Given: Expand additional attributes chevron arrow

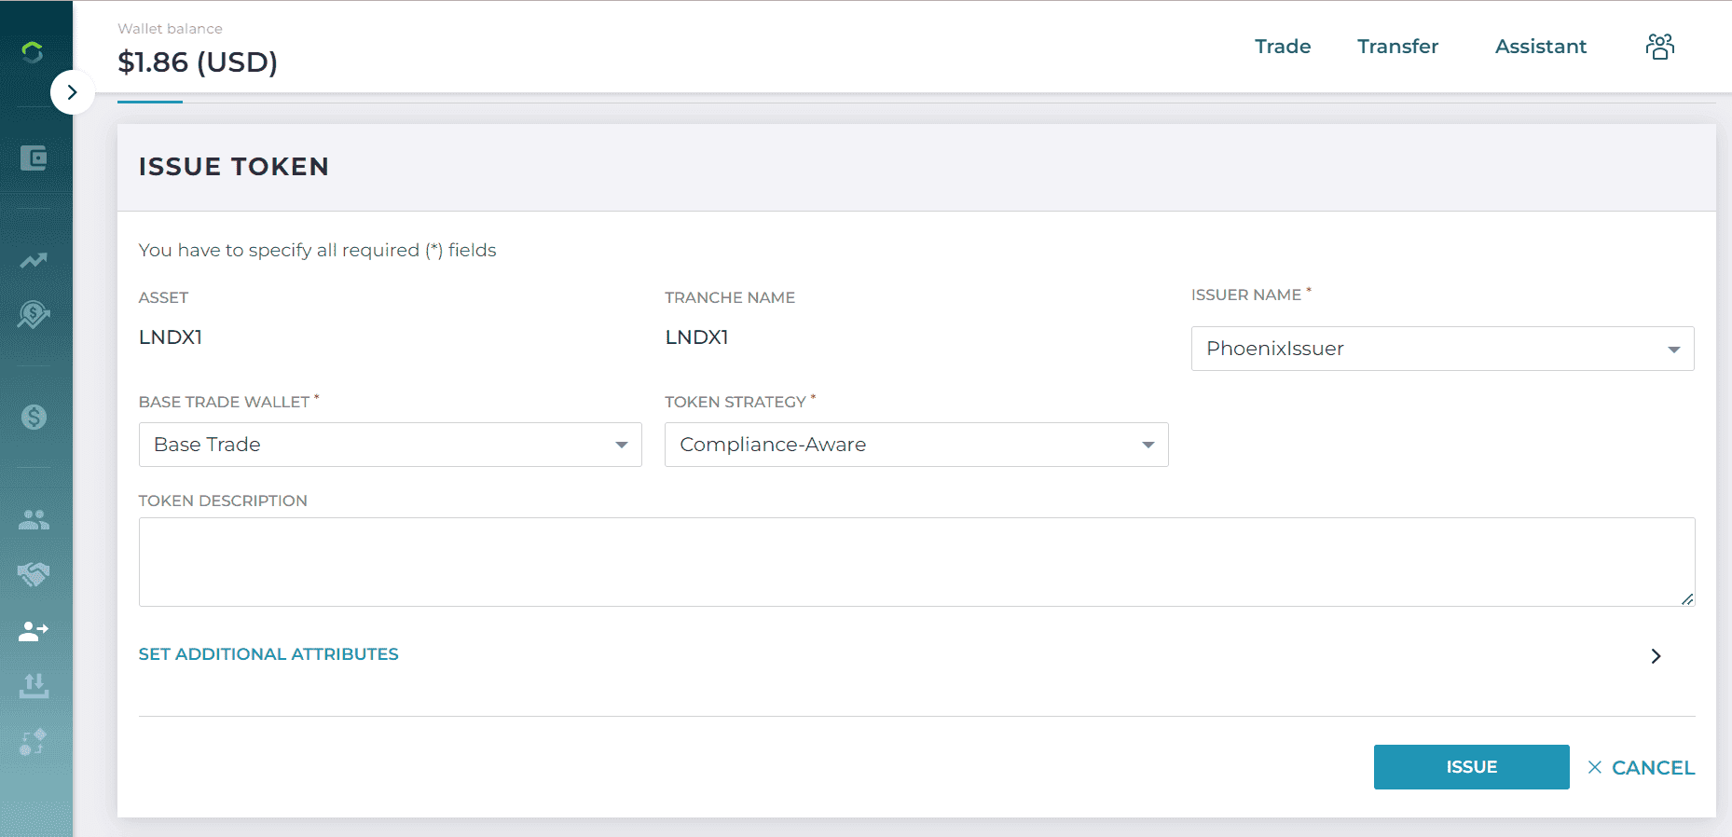Looking at the screenshot, I should point(1656,656).
